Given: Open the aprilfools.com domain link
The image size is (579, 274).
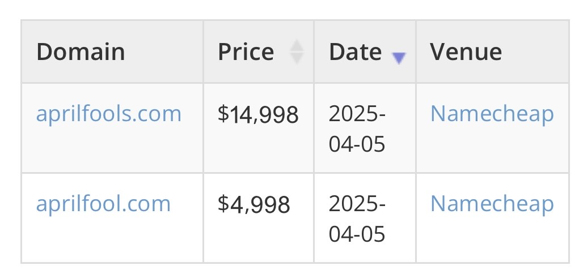Looking at the screenshot, I should (109, 114).
